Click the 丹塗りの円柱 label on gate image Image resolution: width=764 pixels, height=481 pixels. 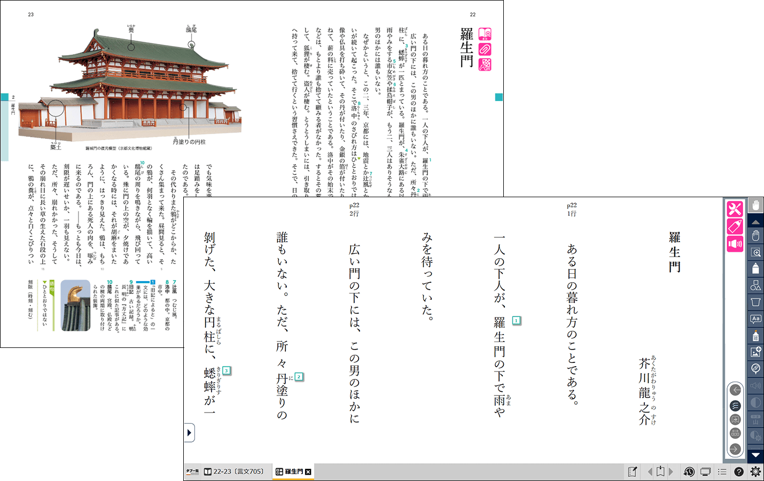(x=189, y=142)
